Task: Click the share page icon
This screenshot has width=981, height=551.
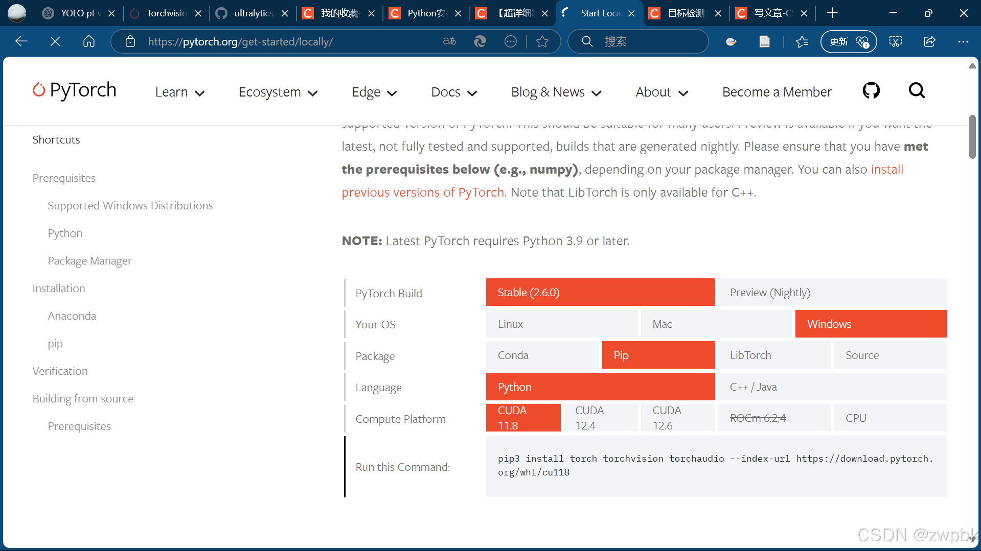Action: pos(929,41)
